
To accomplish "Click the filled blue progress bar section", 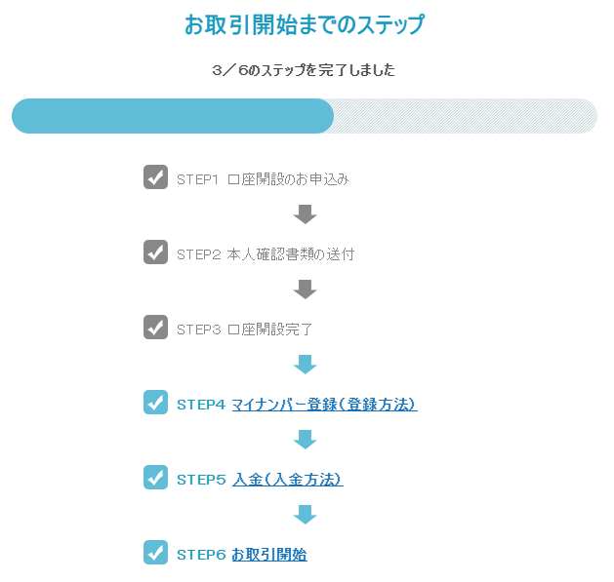I will coord(173,116).
